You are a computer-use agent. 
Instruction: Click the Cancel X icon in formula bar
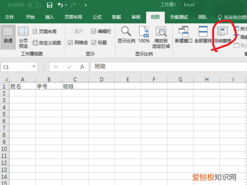point(56,67)
